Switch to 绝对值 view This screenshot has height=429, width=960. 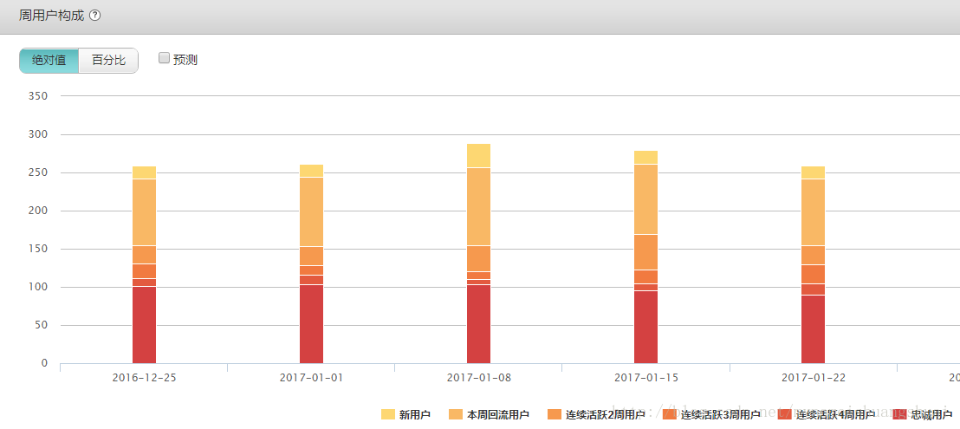[49, 61]
